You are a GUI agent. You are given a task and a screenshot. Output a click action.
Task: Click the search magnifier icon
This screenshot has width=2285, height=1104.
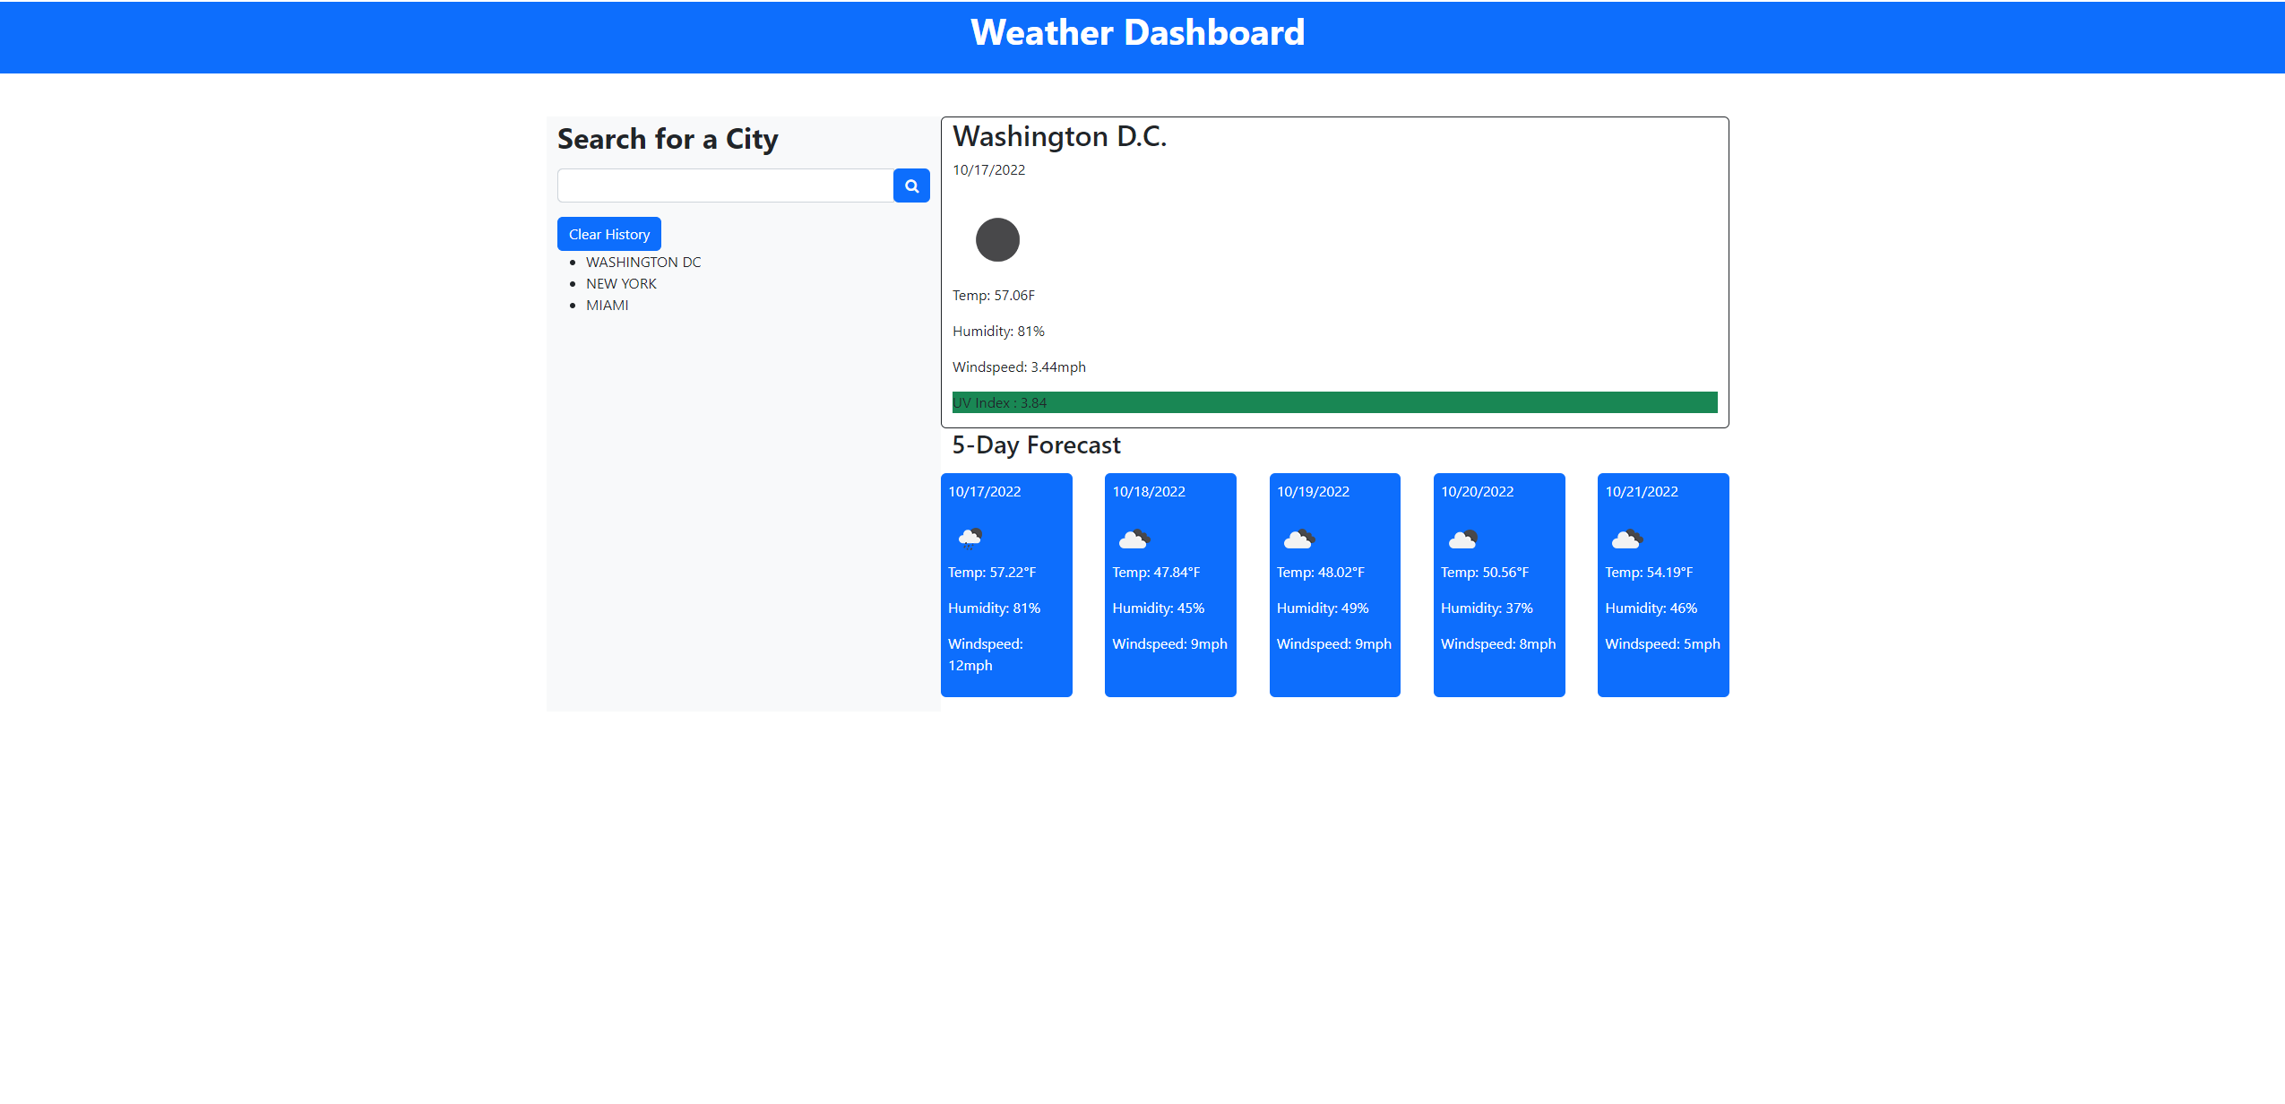pyautogui.click(x=911, y=185)
